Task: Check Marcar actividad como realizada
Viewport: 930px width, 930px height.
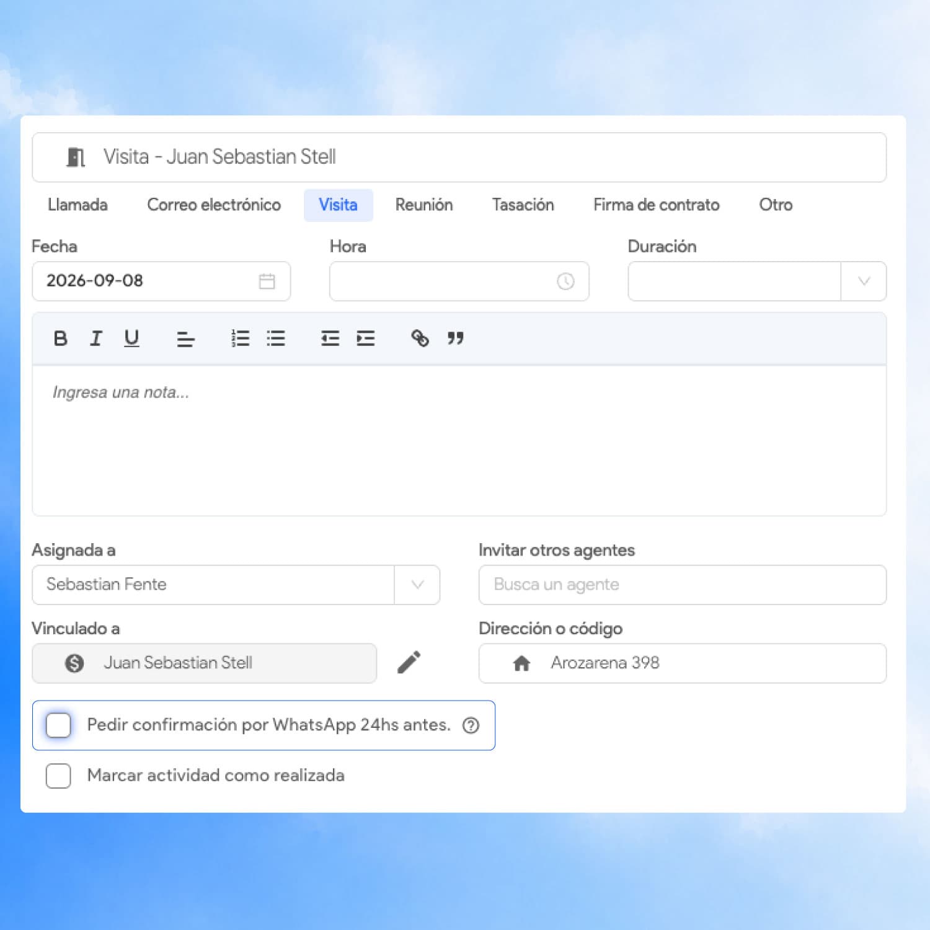Action: tap(58, 776)
